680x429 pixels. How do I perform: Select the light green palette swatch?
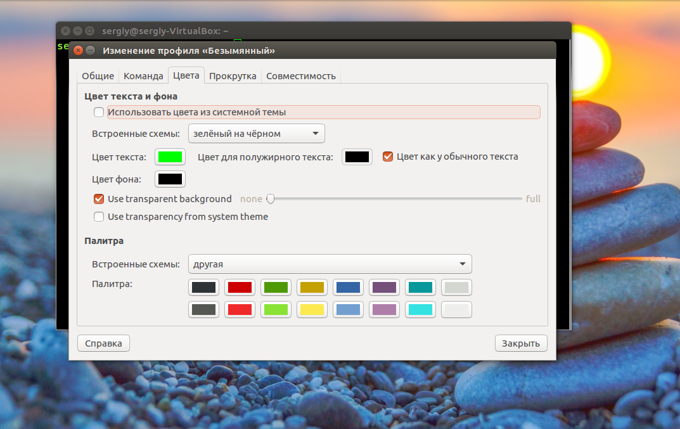pos(276,310)
